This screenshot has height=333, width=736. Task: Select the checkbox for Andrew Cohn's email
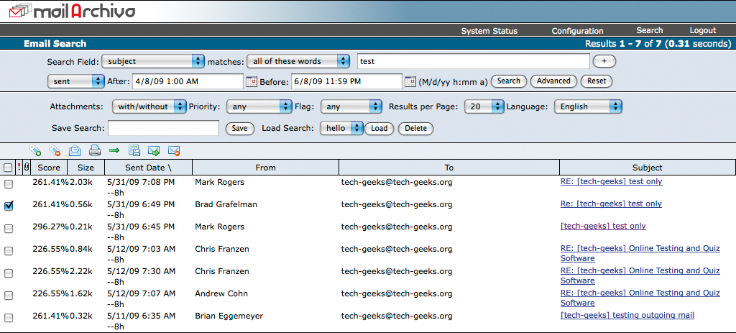tap(9, 295)
